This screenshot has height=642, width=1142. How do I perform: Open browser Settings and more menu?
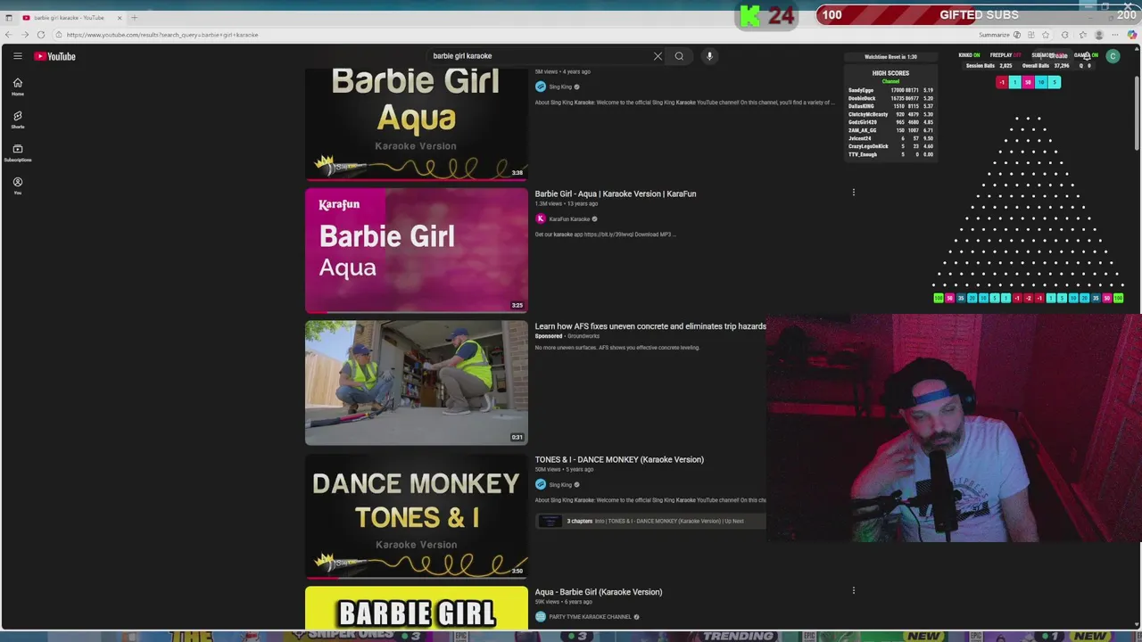(x=1115, y=35)
